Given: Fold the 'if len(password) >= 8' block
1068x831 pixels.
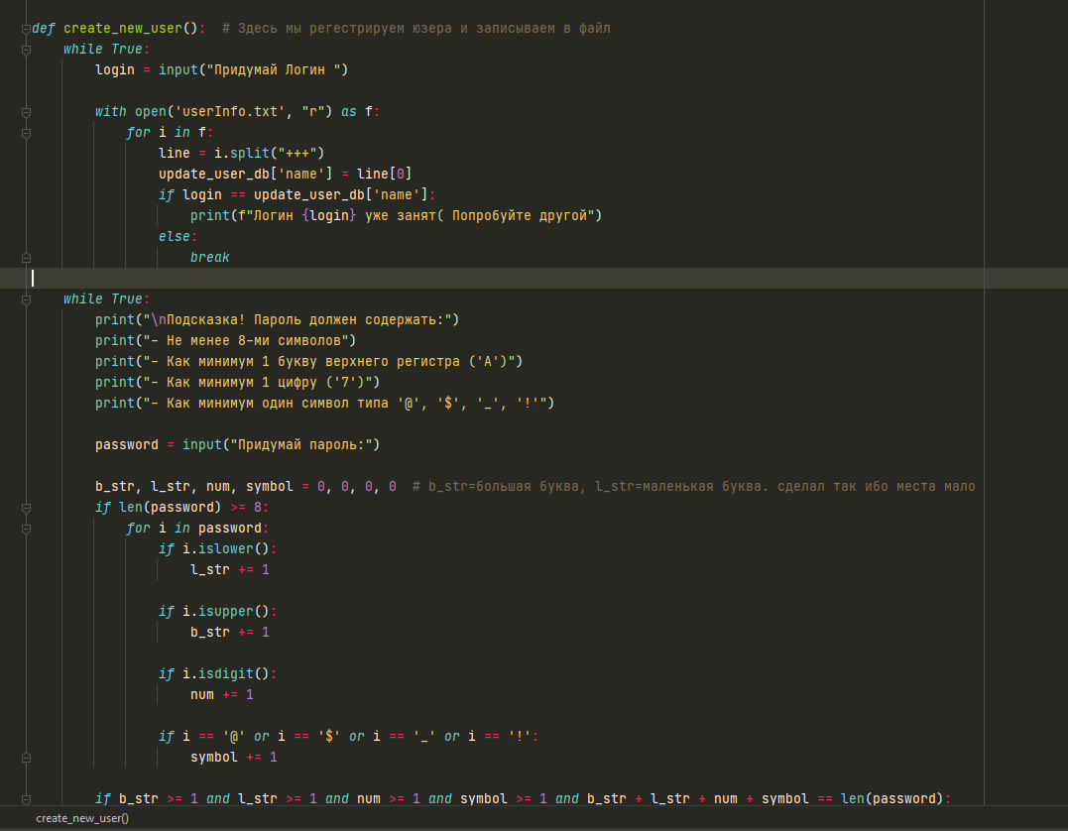Looking at the screenshot, I should (26, 508).
